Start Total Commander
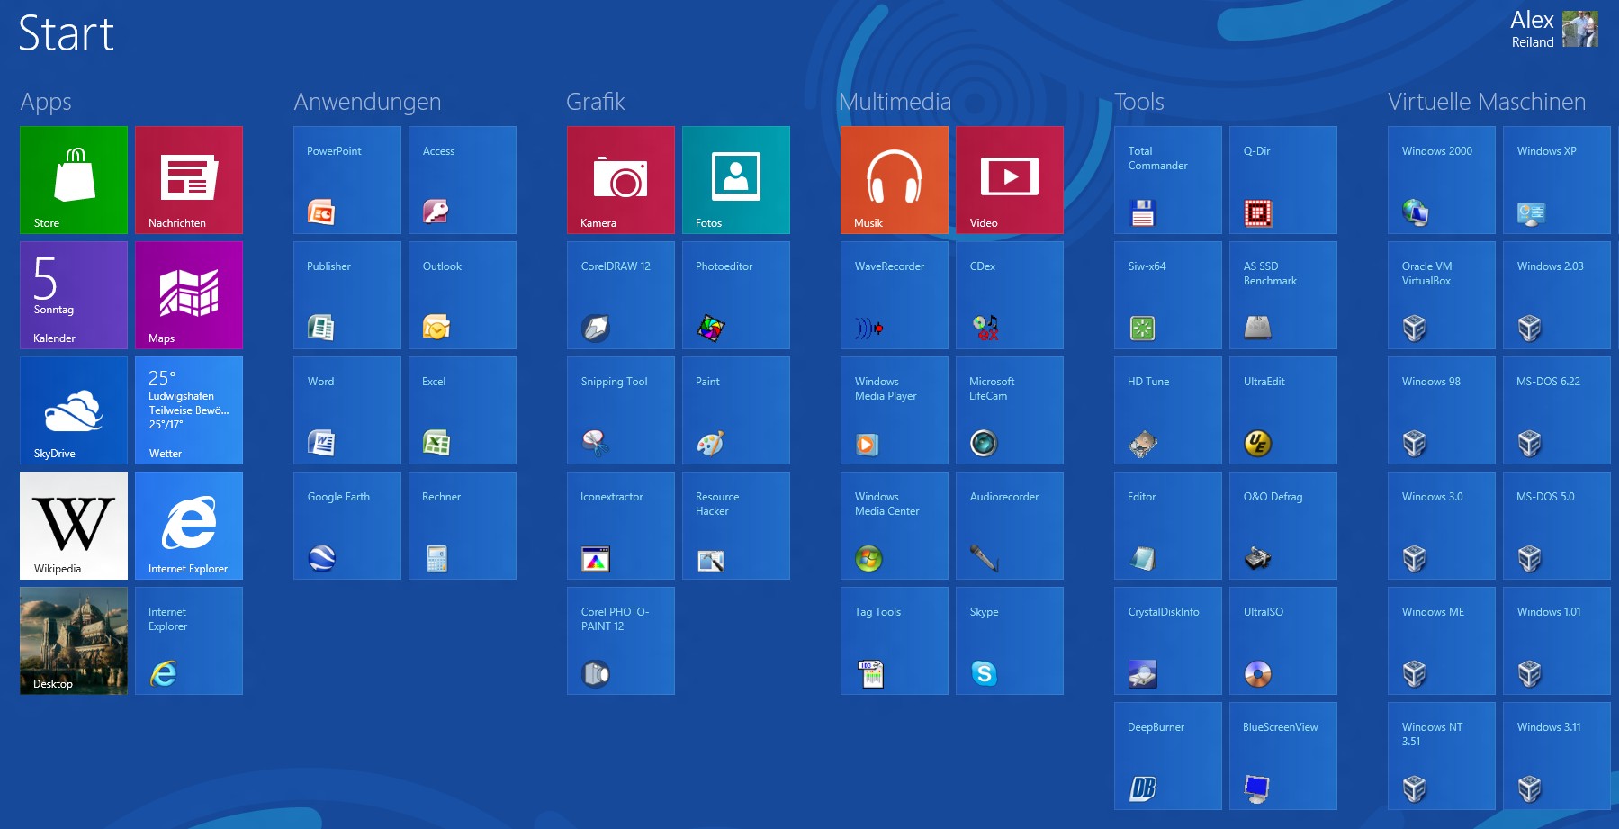Screen dimensions: 1619x829 click(1168, 180)
